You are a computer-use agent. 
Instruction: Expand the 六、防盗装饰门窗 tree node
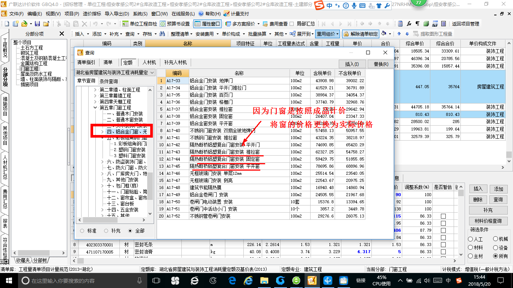pos(103,162)
